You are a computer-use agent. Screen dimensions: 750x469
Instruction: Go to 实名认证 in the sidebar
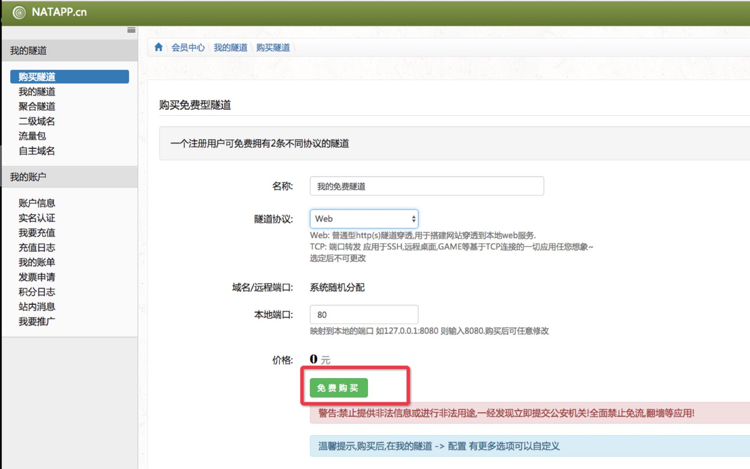tap(37, 218)
